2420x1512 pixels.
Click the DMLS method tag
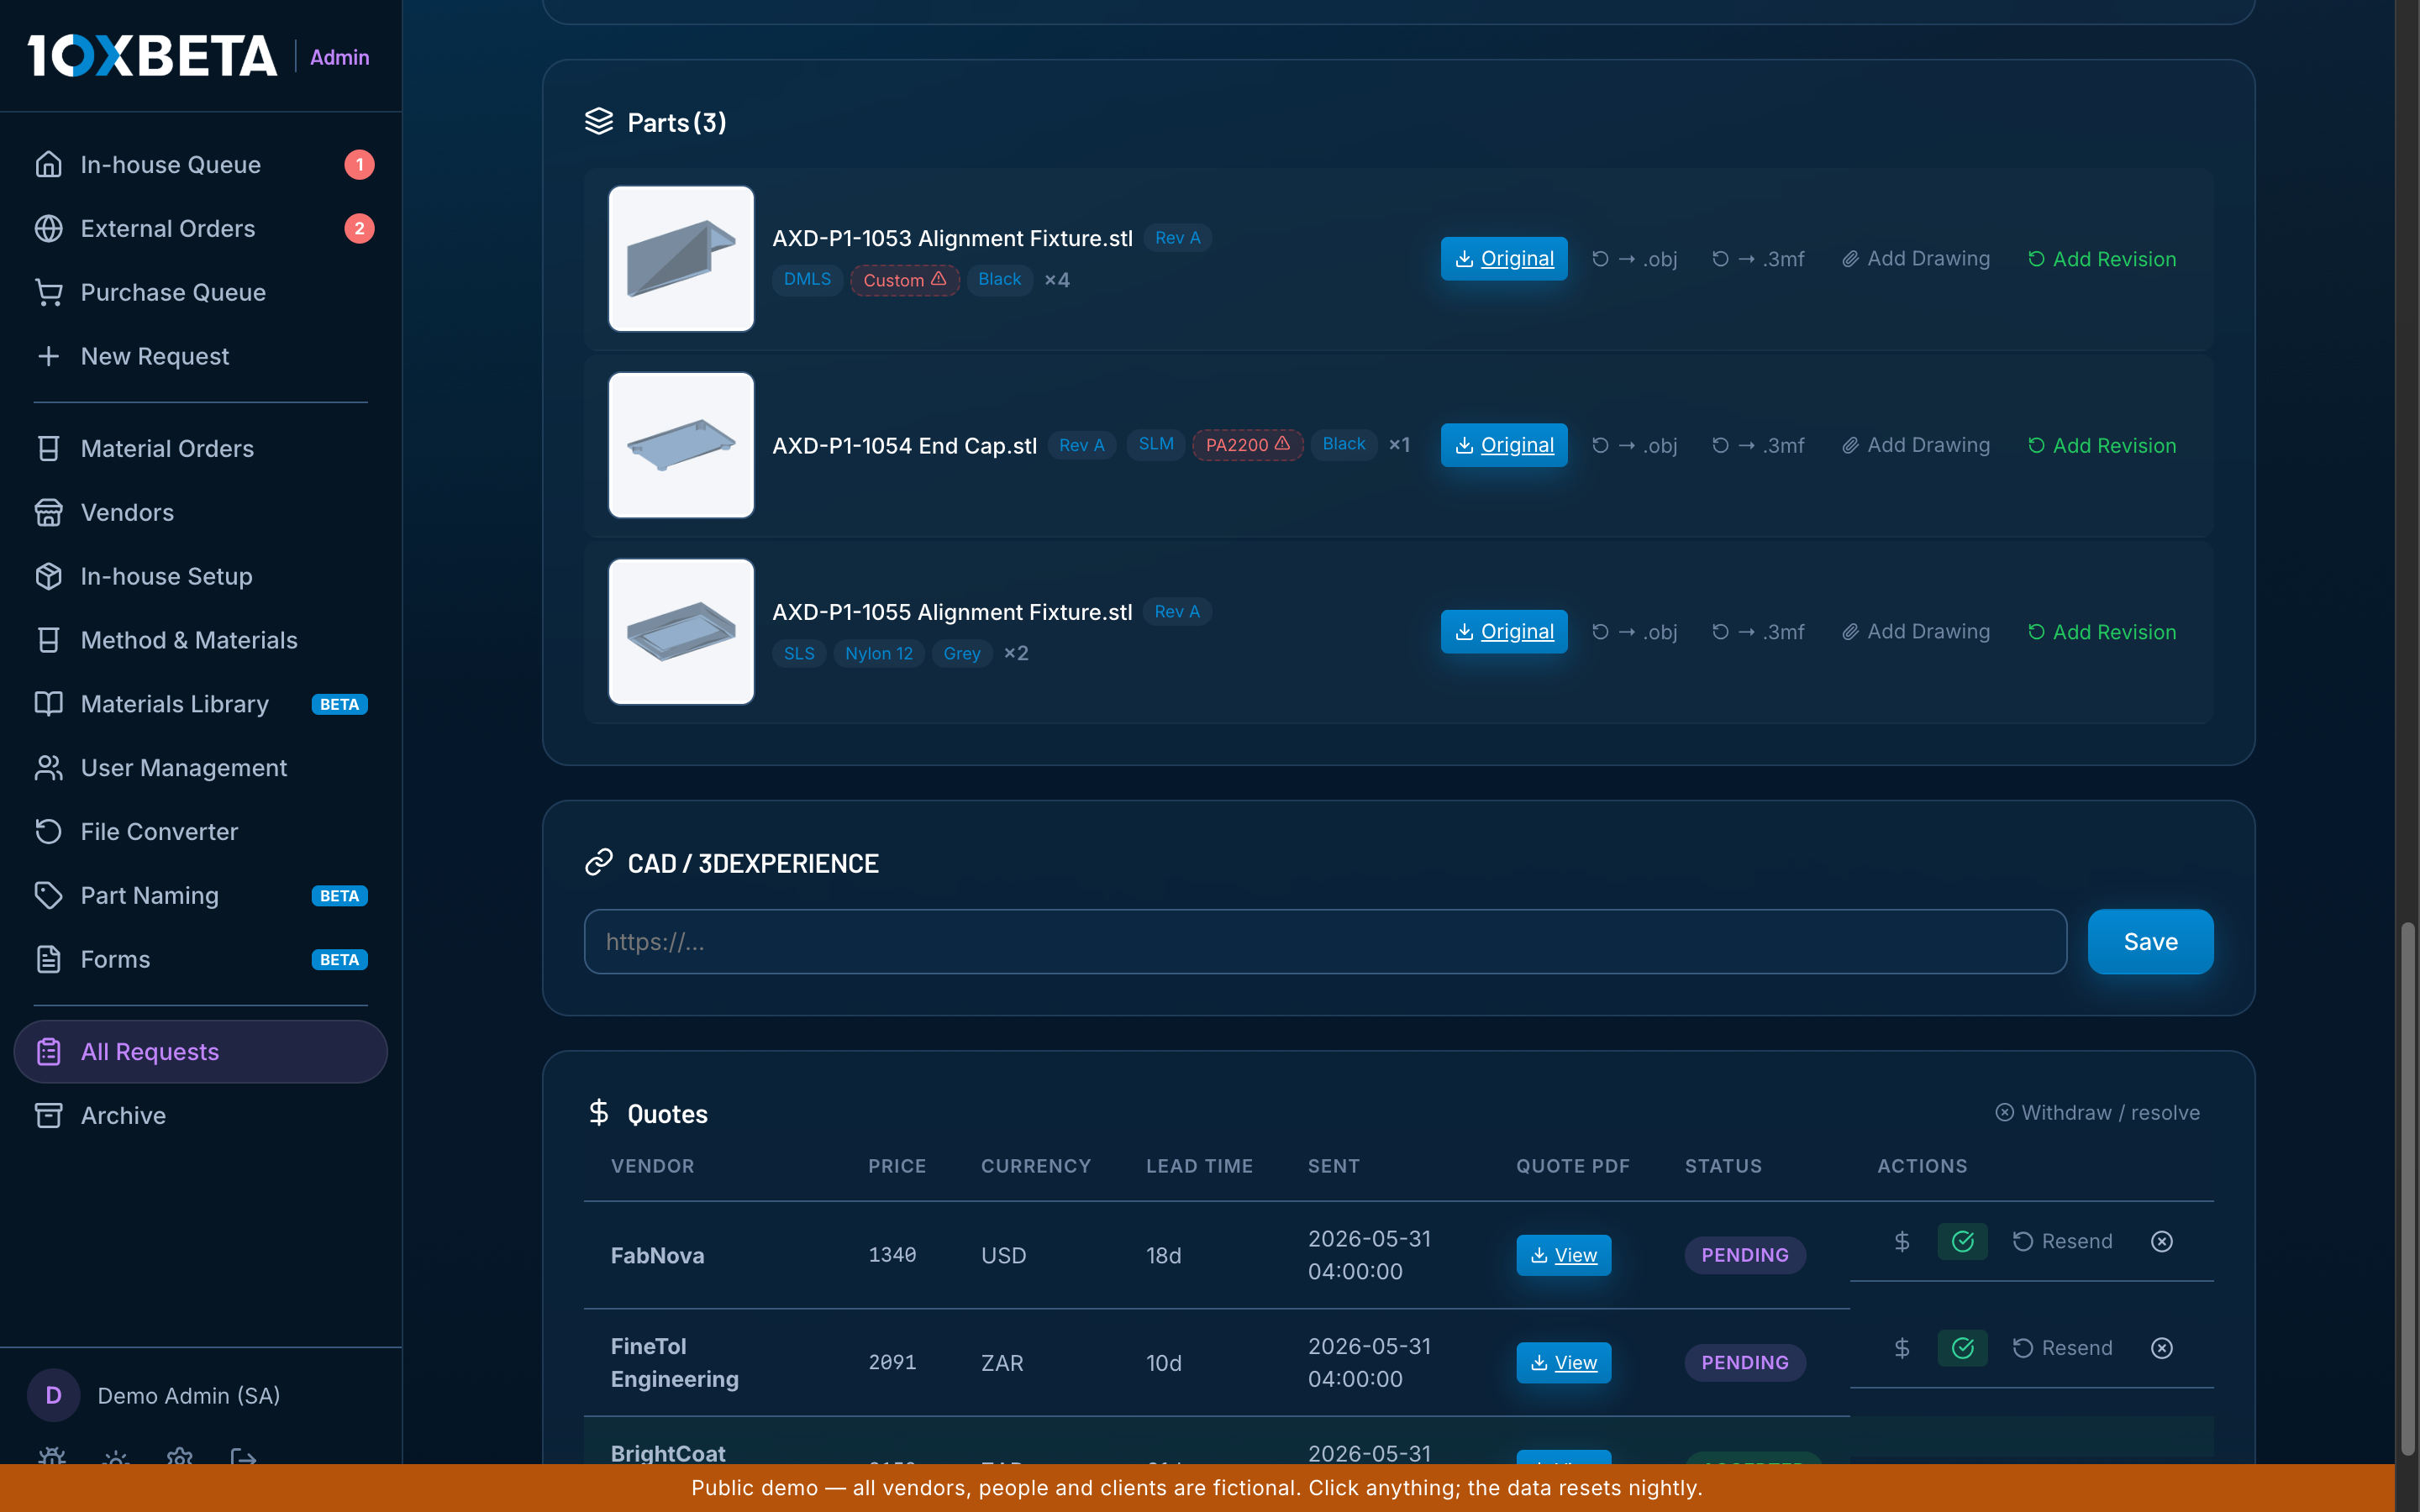click(807, 280)
